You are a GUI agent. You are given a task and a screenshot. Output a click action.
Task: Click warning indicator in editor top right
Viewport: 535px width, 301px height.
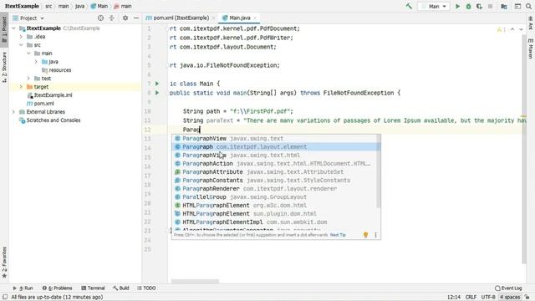(x=502, y=30)
